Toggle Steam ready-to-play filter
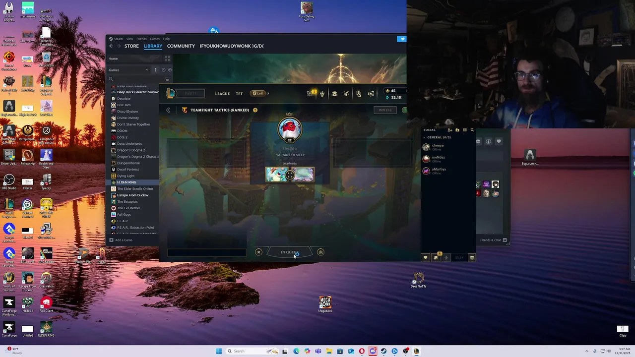Image resolution: width=635 pixels, height=357 pixels. coord(170,70)
